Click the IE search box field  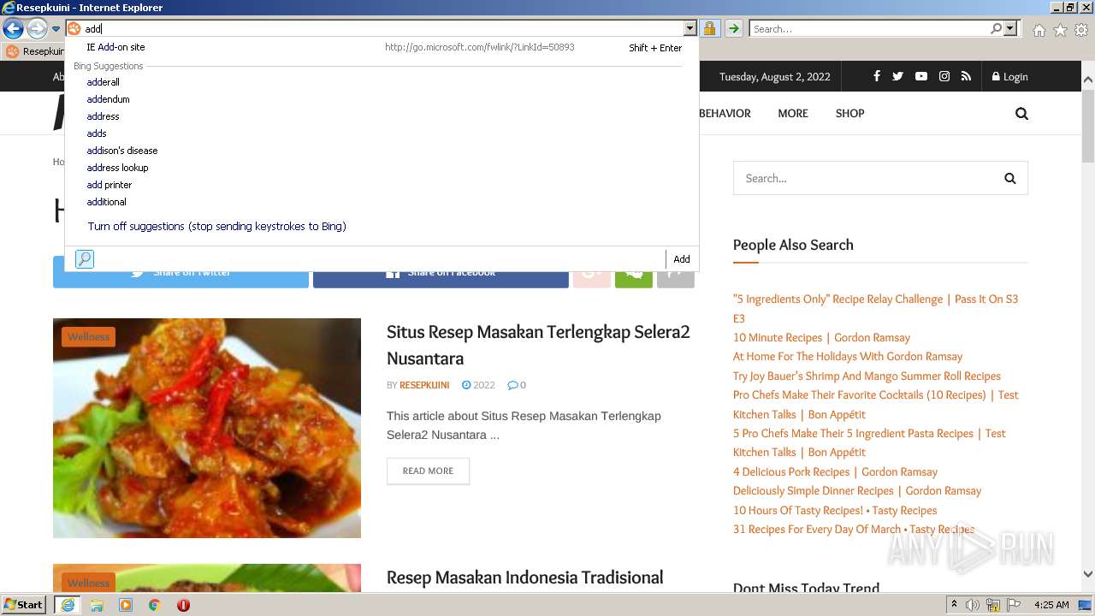[x=869, y=29]
